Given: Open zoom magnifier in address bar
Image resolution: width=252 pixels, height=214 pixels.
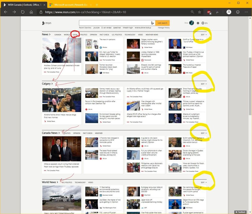Looking at the screenshot, I should [192, 12].
